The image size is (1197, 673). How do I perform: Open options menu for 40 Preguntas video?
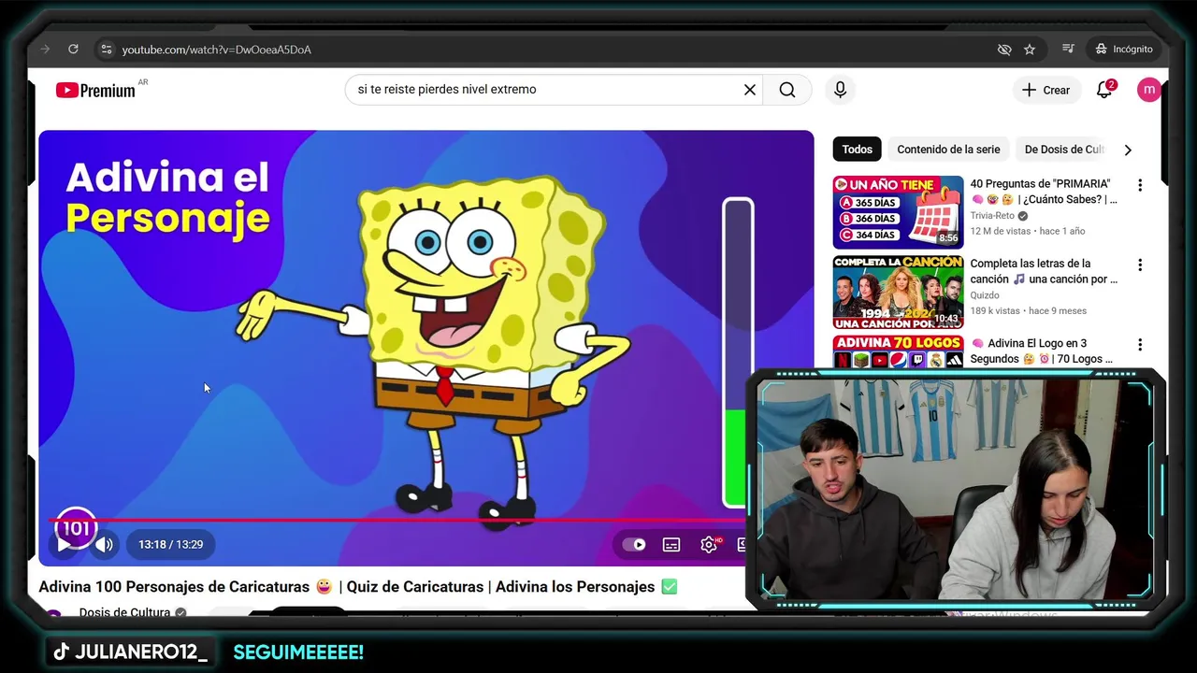point(1139,185)
